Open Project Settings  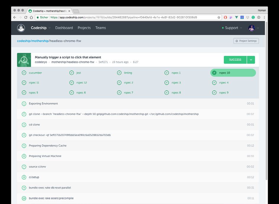click(x=246, y=41)
